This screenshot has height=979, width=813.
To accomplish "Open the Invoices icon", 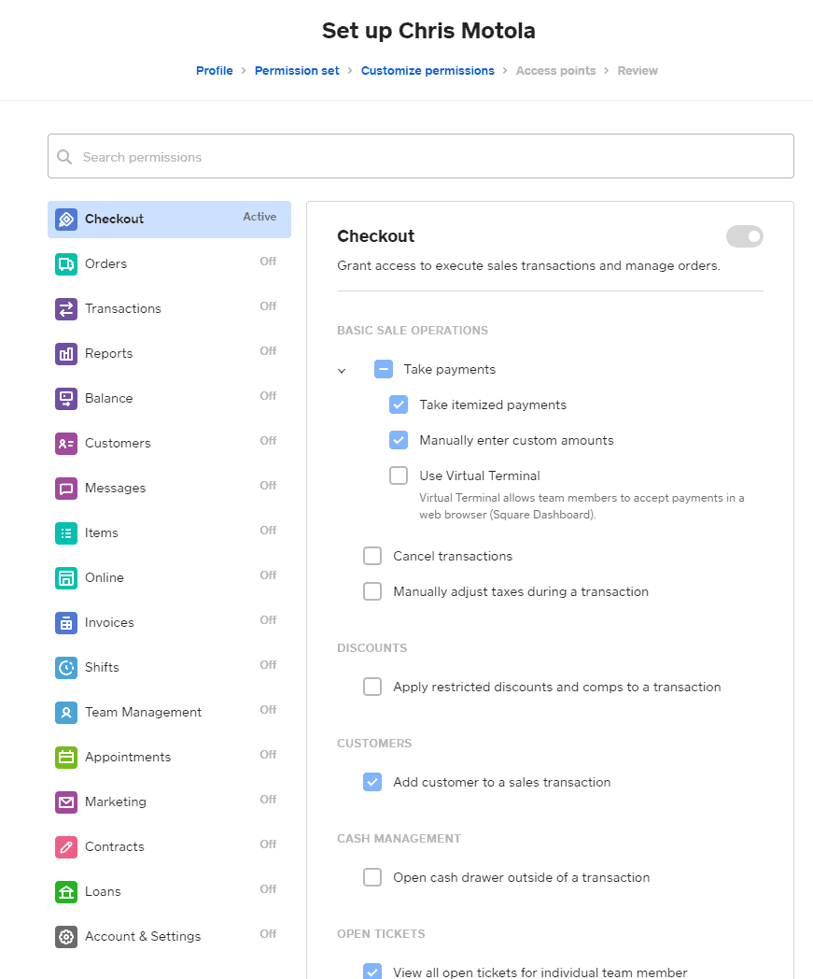I will (x=65, y=622).
